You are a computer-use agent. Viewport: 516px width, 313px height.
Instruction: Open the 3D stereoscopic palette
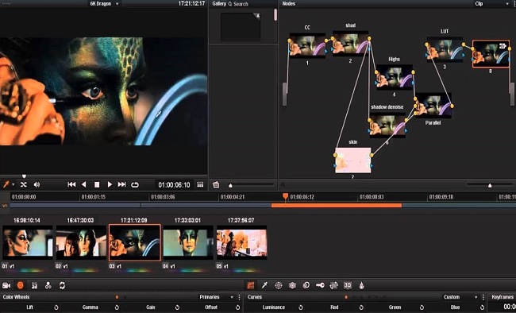[348, 285]
